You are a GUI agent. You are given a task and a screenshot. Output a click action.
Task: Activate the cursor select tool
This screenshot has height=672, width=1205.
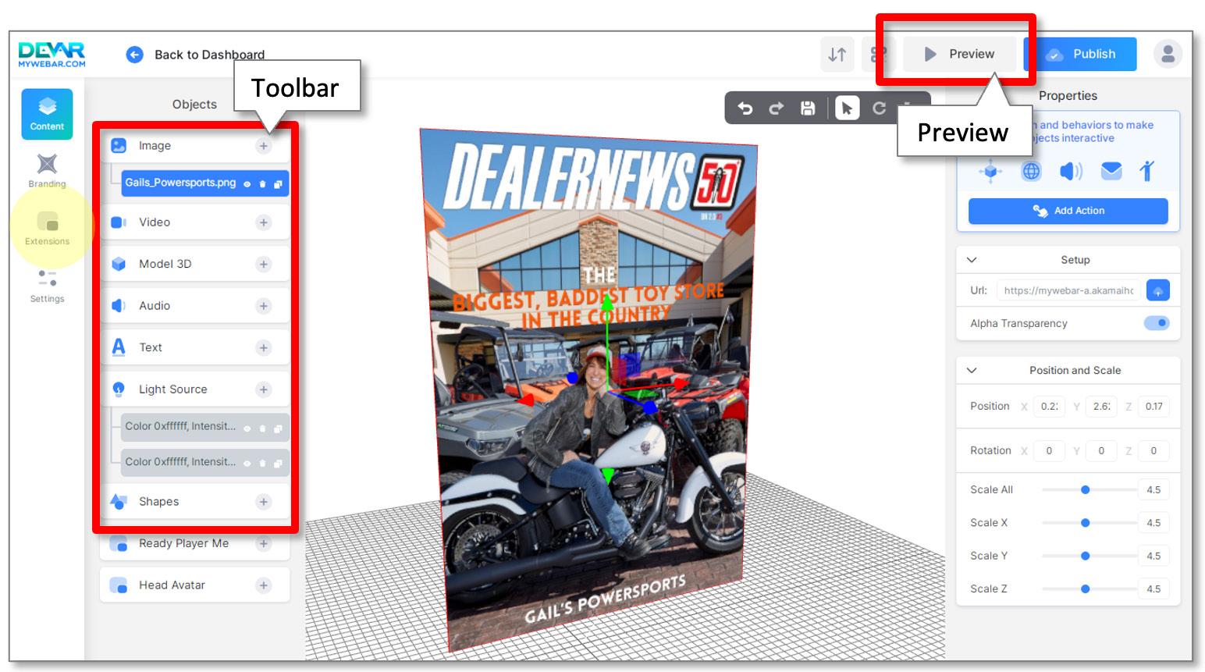[x=847, y=108]
